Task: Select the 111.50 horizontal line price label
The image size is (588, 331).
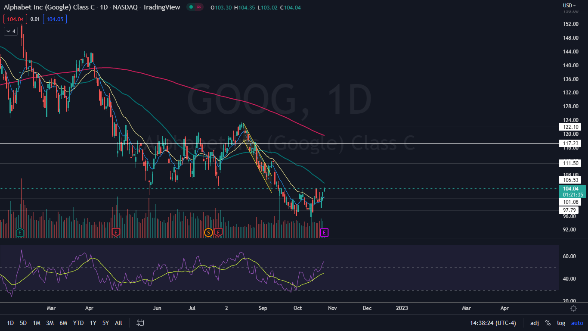Action: pyautogui.click(x=570, y=163)
